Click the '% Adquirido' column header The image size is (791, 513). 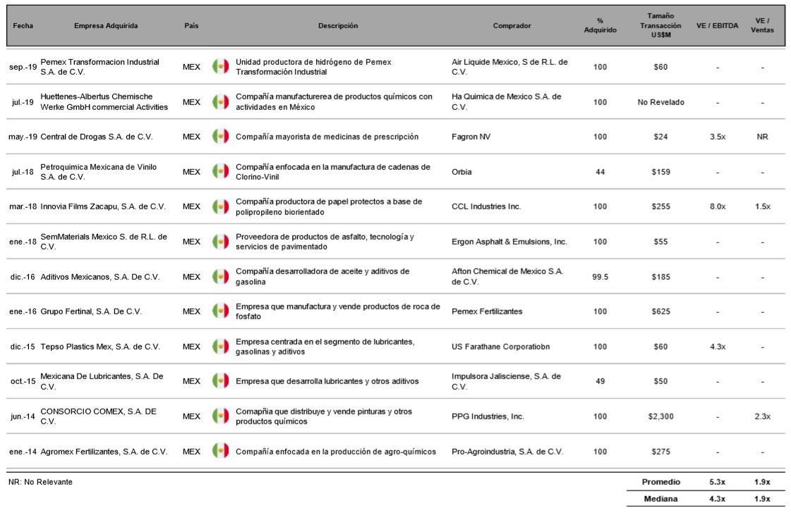pyautogui.click(x=600, y=25)
